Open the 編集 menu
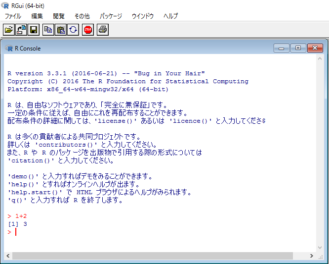 coord(37,16)
